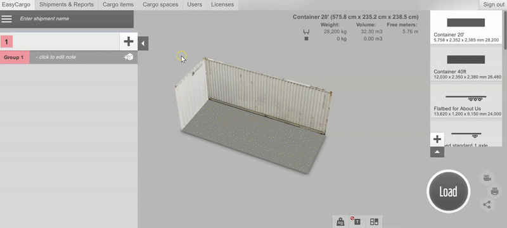Open the Shipments & Reports tab

pos(67,4)
